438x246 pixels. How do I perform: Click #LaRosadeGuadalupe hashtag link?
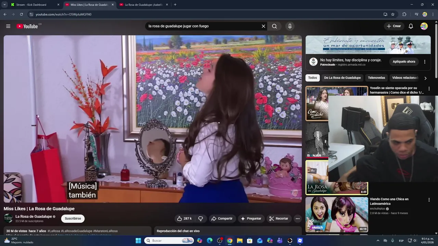pyautogui.click(x=77, y=231)
